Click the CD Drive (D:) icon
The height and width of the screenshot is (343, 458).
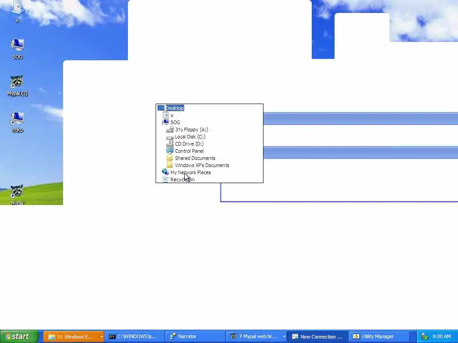point(170,144)
